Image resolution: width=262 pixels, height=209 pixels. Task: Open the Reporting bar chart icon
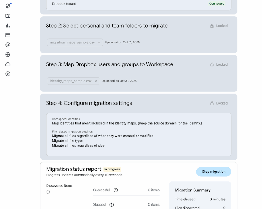coord(8,25)
